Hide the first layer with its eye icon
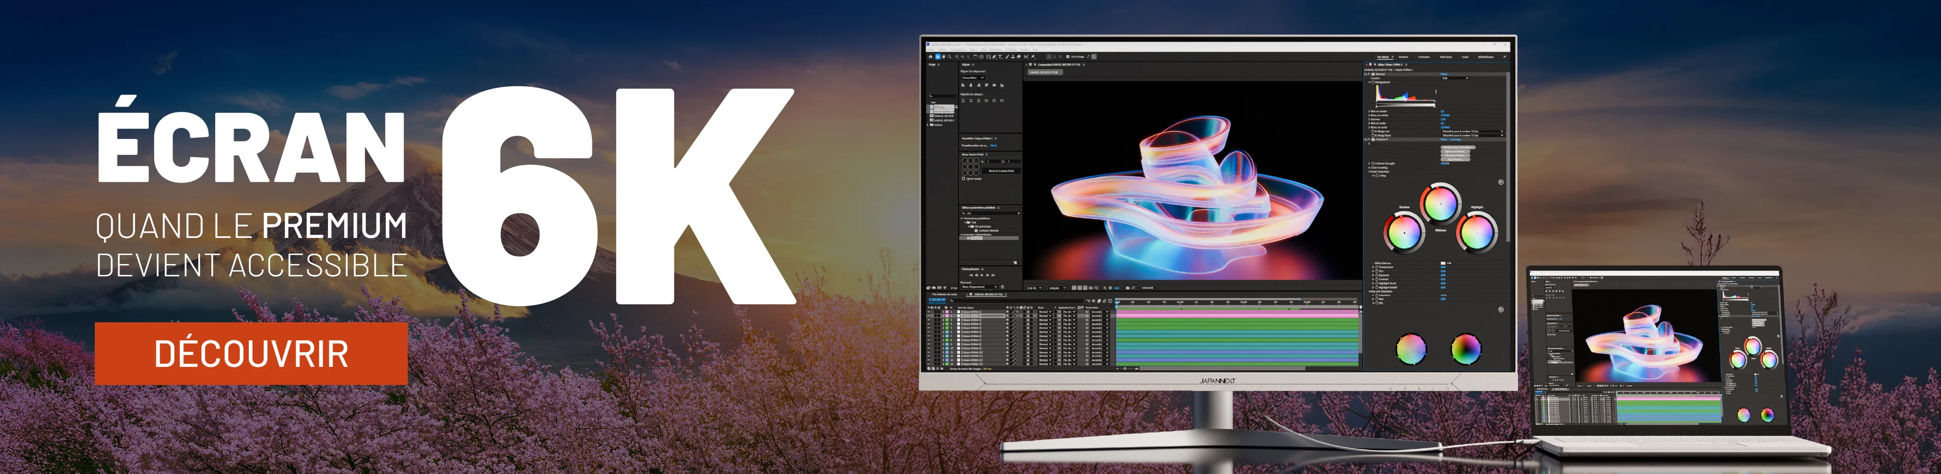Image resolution: width=1941 pixels, height=474 pixels. (929, 312)
